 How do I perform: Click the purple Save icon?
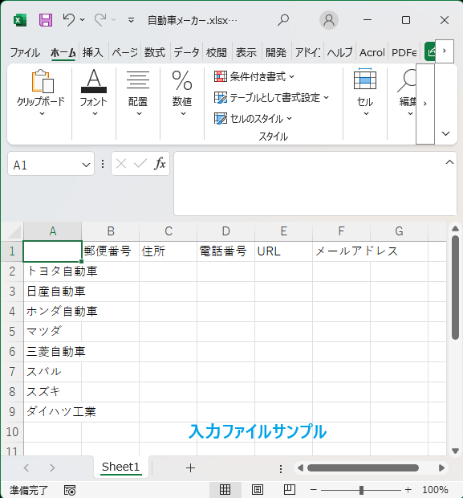46,20
